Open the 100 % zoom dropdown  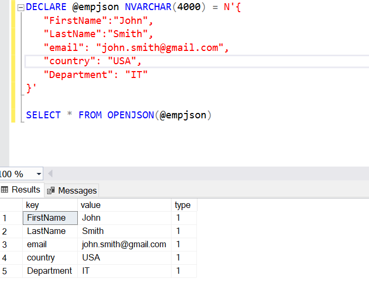(39, 174)
